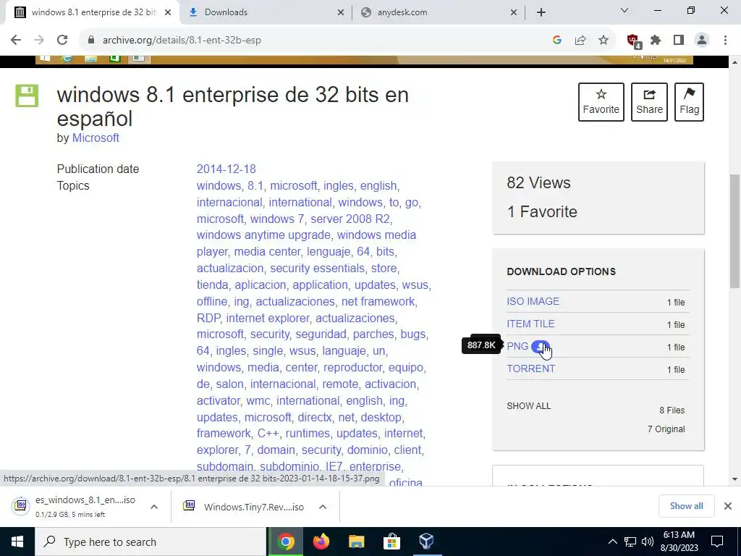Image resolution: width=741 pixels, height=556 pixels.
Task: Open Microsoft Store from the taskbar
Action: 391,542
